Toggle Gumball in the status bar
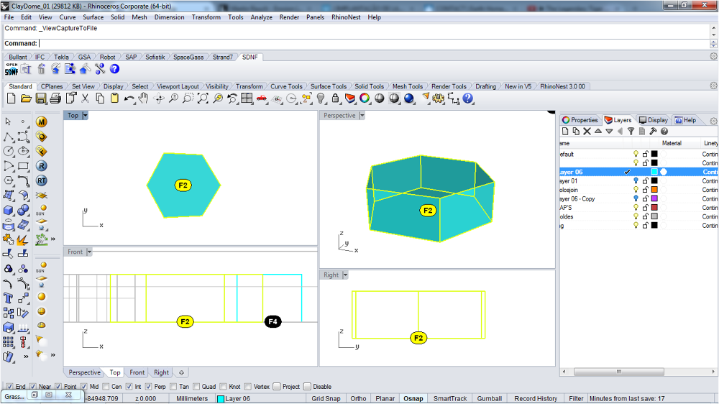Screen dimensions: 719x404 point(490,398)
